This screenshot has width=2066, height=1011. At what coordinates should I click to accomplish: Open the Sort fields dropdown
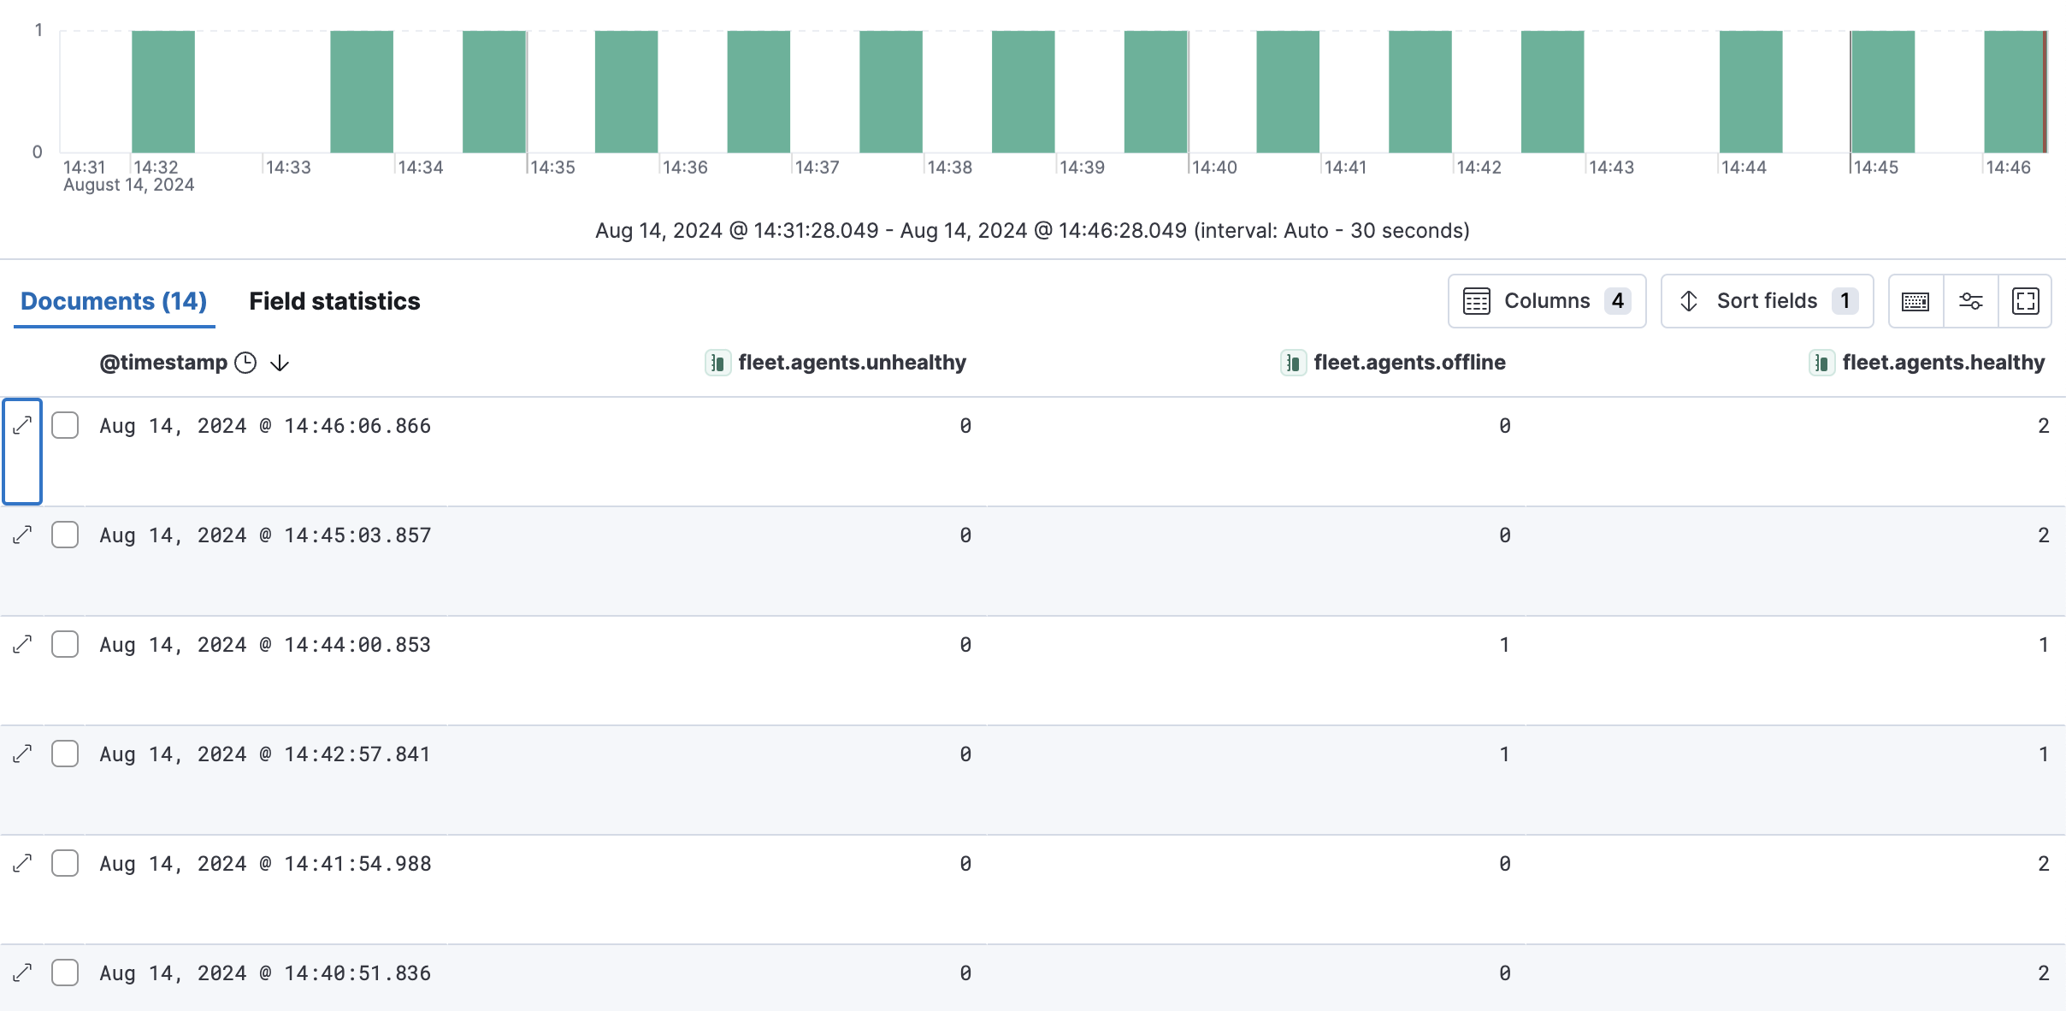[1767, 301]
